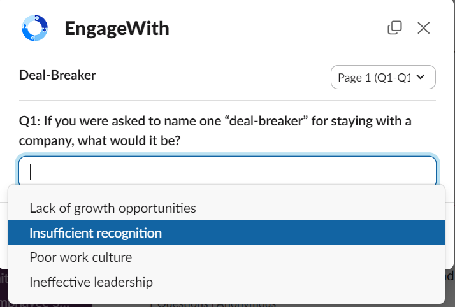Click the EngageWith app title text
Viewport: 455px width, 307px height.
pos(117,29)
